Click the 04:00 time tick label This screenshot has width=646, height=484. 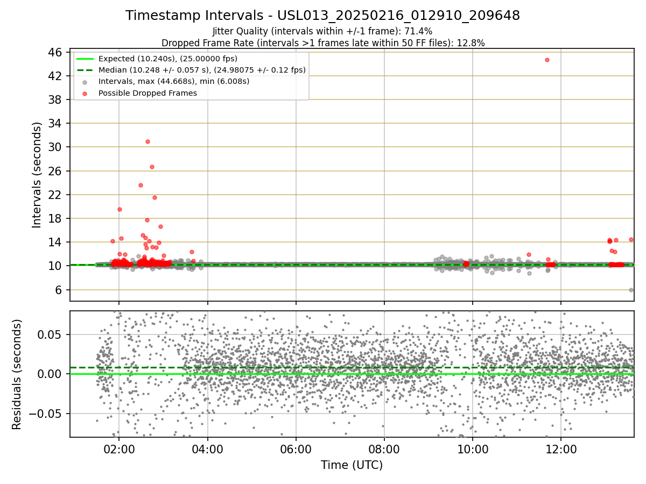point(207,449)
